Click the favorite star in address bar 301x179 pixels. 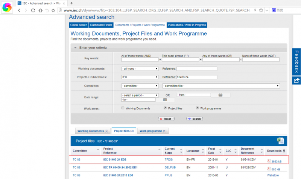tap(261, 11)
